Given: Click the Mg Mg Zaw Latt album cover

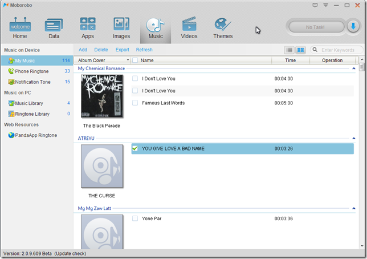Looking at the screenshot, I should pos(102,232).
